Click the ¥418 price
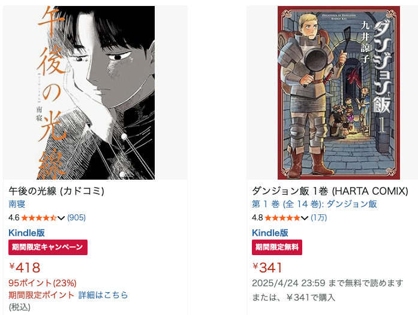The image size is (418, 315). (25, 268)
